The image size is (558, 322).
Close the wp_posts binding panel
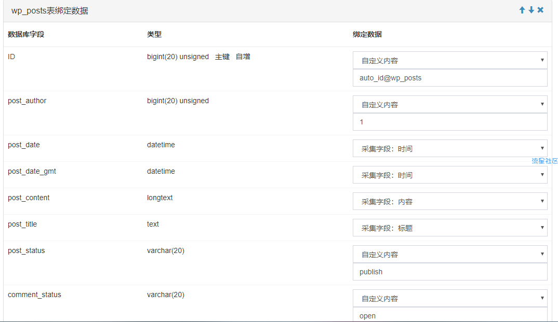tap(540, 10)
